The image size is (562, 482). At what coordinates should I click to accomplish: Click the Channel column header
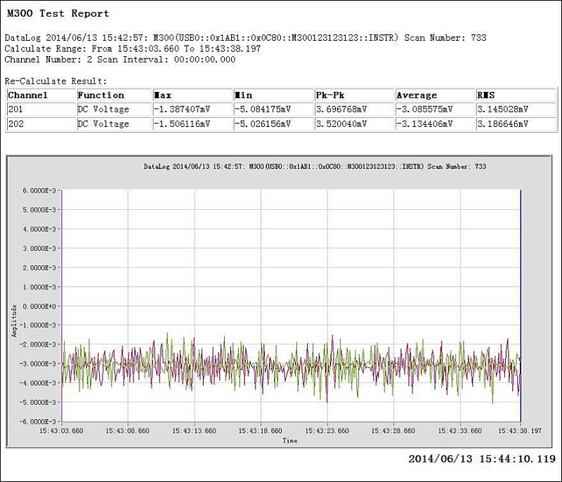click(x=28, y=95)
